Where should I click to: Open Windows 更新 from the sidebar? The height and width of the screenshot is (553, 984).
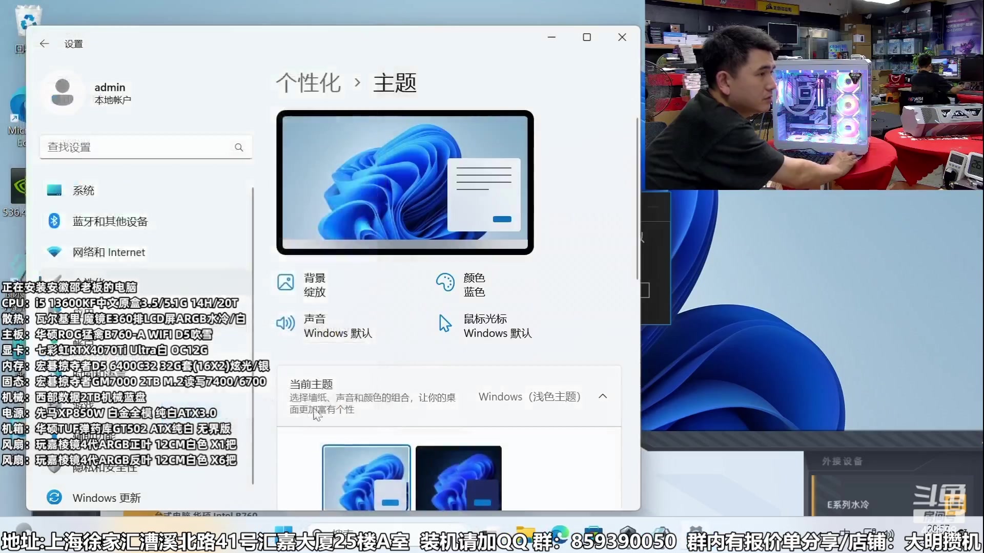click(106, 497)
